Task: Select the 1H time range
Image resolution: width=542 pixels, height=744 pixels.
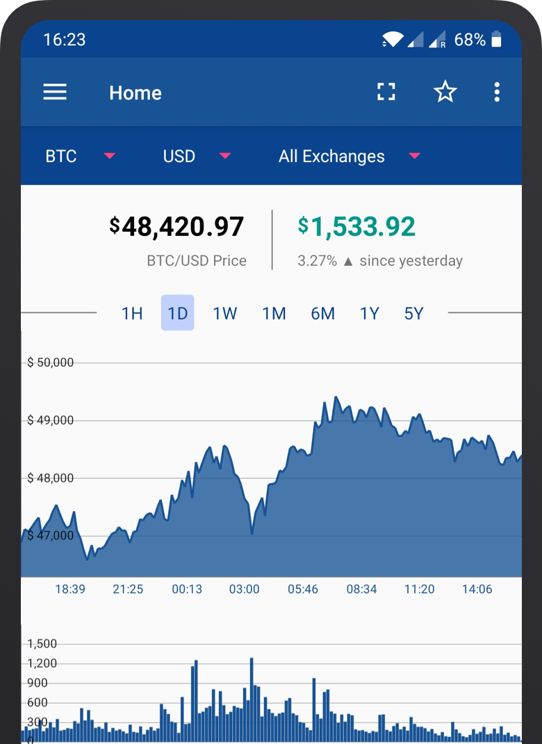Action: click(132, 313)
